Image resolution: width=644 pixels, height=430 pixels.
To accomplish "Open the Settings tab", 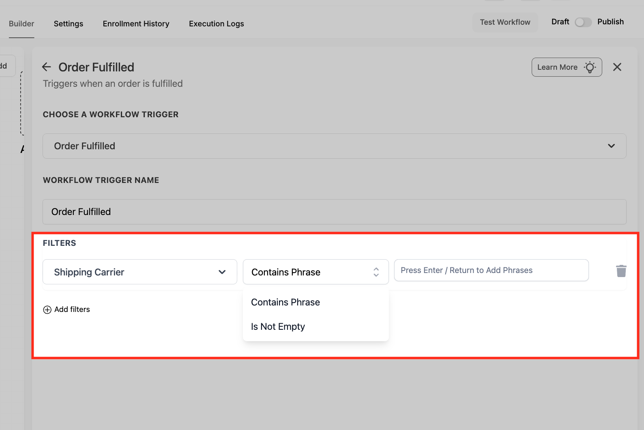I will tap(69, 24).
